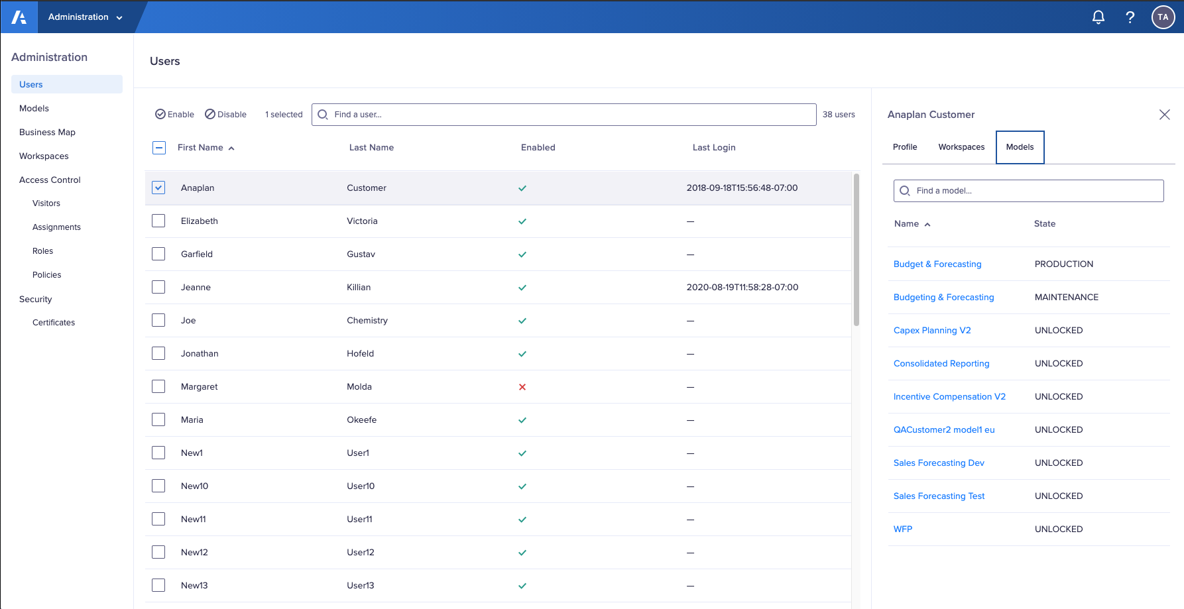The image size is (1184, 609).
Task: Sort by the Last Login column header
Action: (714, 148)
